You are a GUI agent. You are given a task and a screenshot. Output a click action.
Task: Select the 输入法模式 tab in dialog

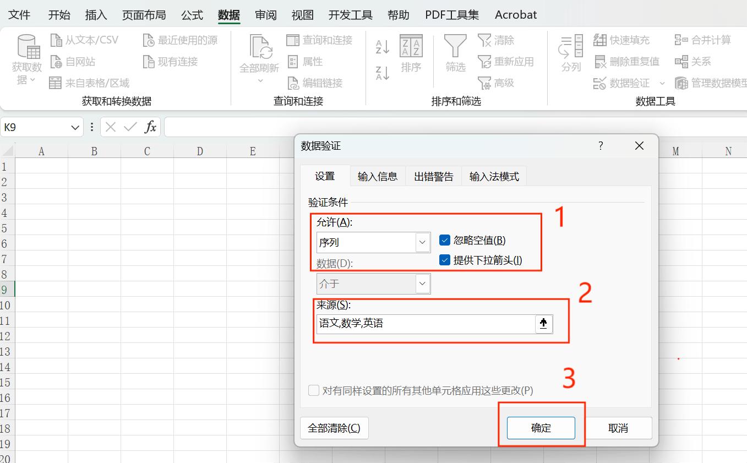click(x=494, y=176)
